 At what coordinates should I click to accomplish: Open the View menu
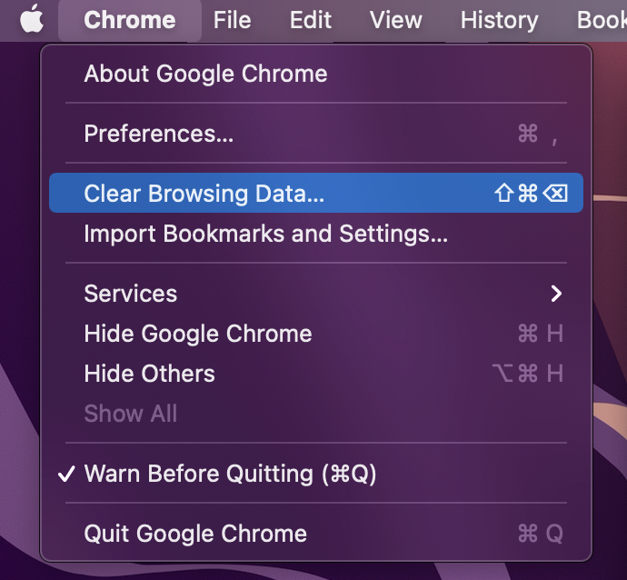coord(396,20)
